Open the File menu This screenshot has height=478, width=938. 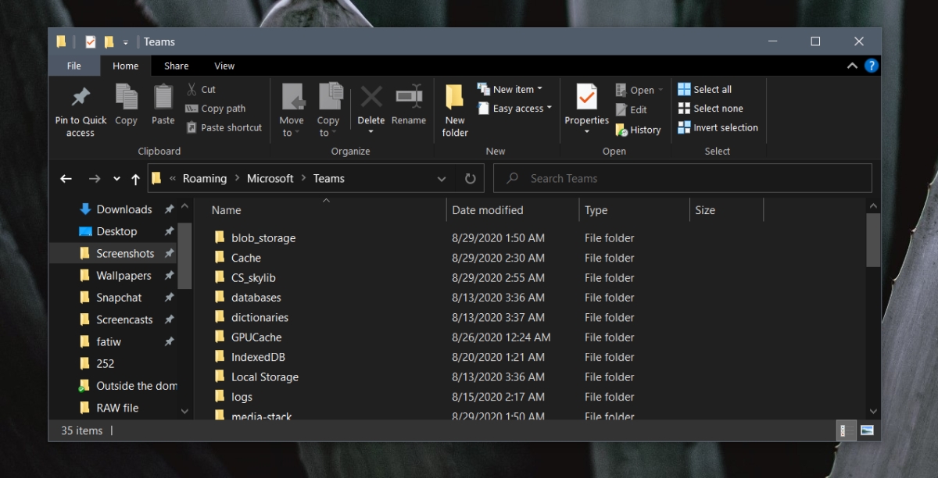tap(73, 66)
